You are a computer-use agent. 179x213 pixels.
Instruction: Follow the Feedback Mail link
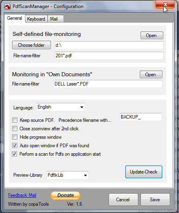point(22,195)
